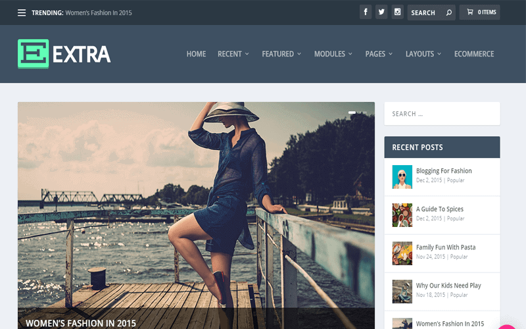Click the EXTRA site logo text
Image resolution: width=526 pixels, height=329 pixels.
click(x=82, y=55)
